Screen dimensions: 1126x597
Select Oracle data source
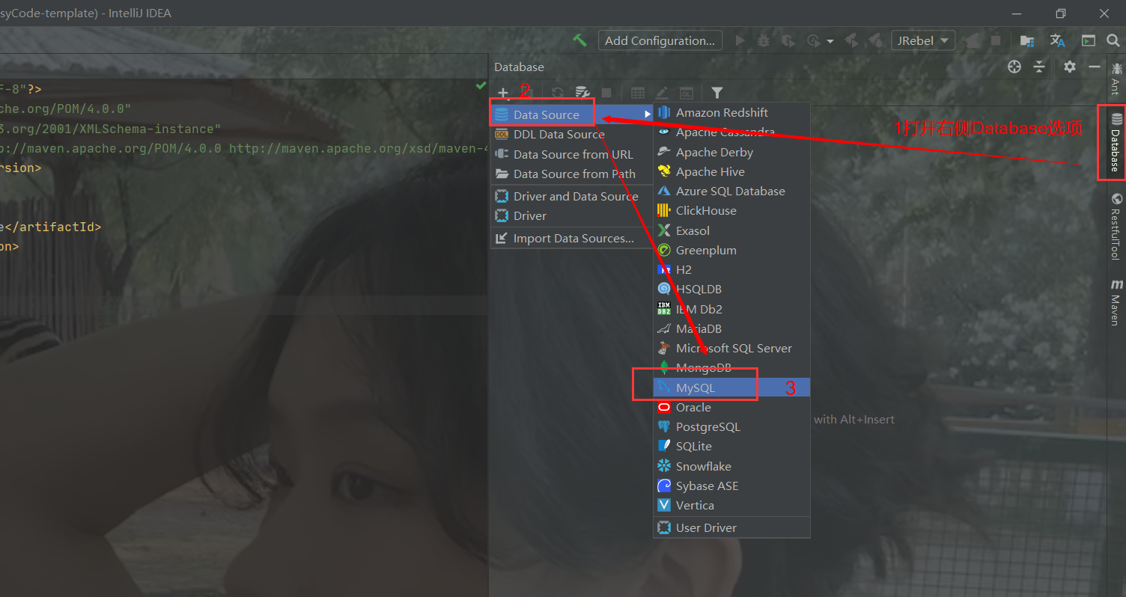(x=731, y=407)
